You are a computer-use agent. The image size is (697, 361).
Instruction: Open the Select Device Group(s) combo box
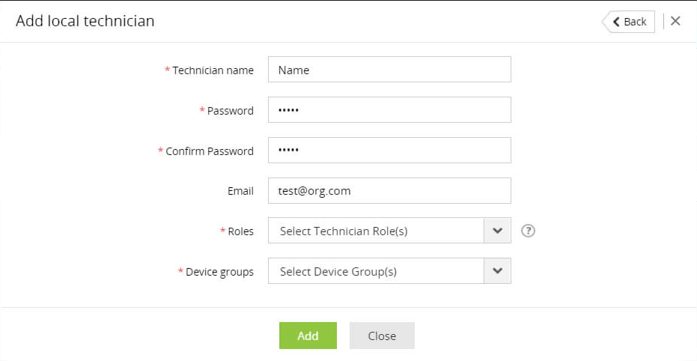[376, 271]
